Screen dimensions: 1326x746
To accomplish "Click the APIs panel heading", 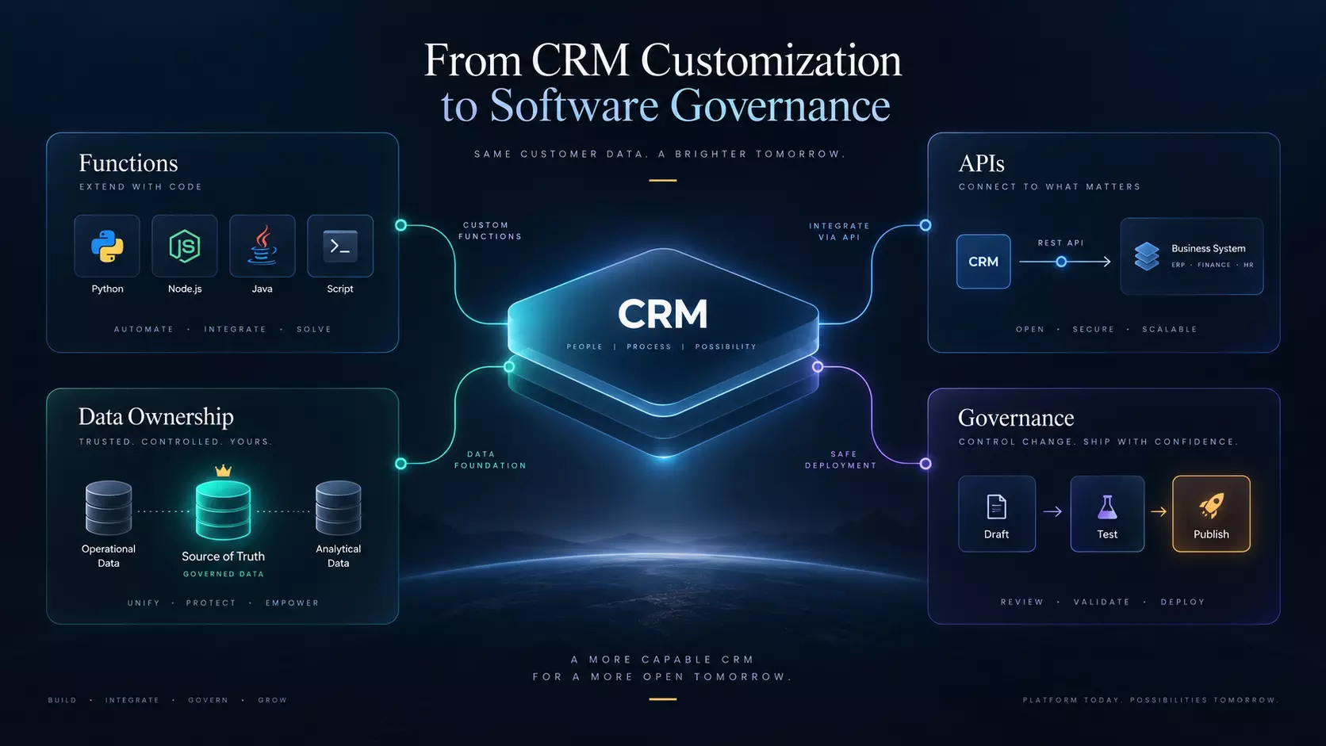I will (982, 163).
